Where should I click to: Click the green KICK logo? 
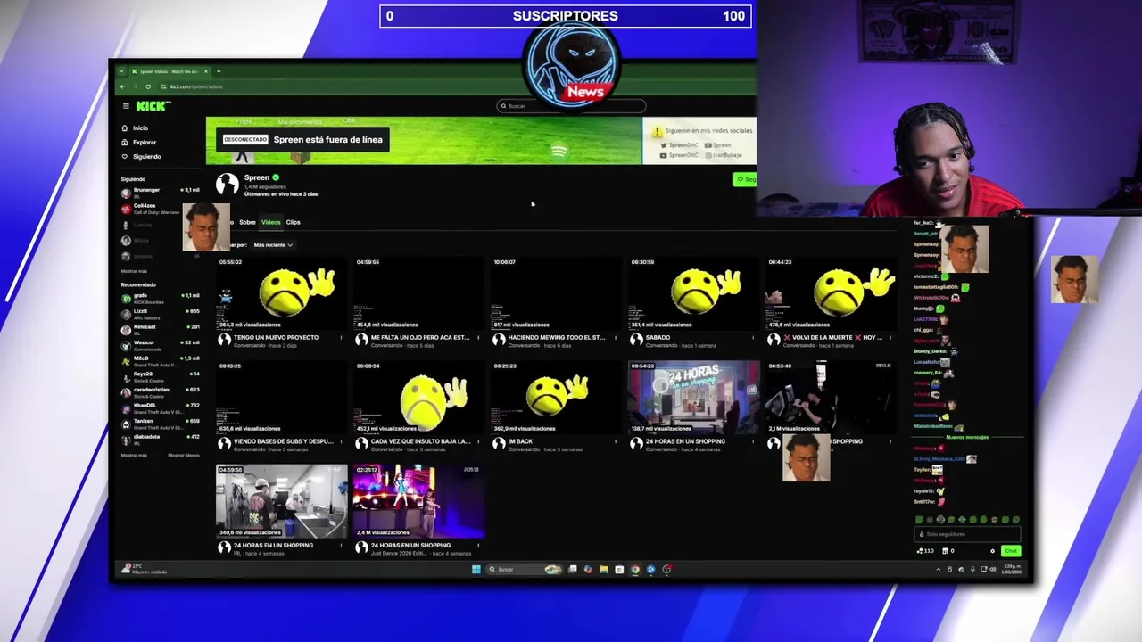(153, 106)
